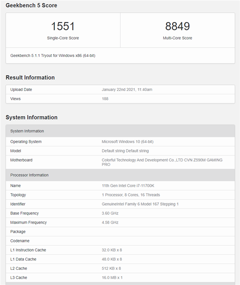Click the topology value with 8 Cores
Viewport: 240px width, 285px height.
tap(131, 195)
